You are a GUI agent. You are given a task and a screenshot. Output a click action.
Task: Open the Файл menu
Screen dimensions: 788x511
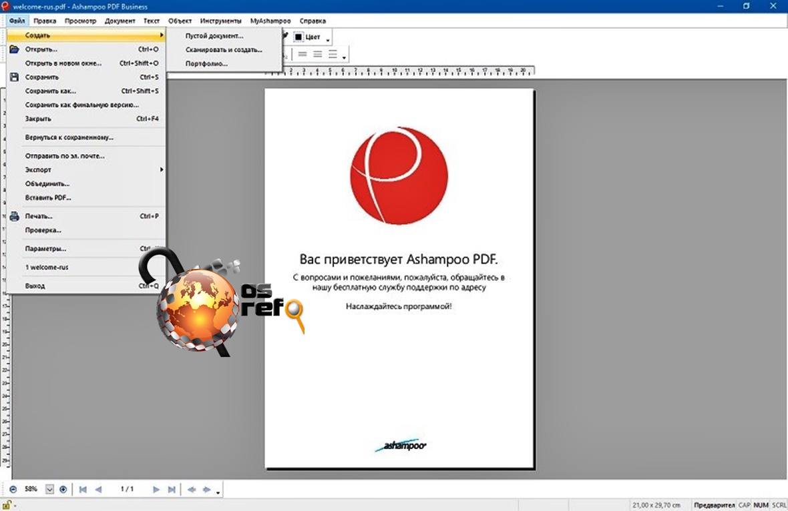(17, 21)
